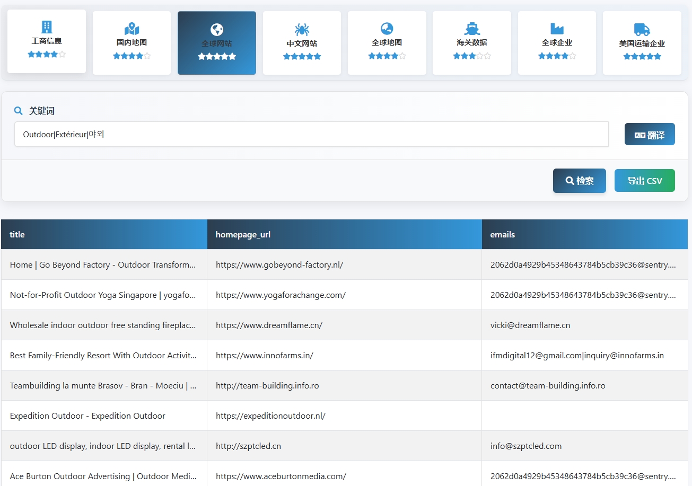
Task: Click the vicki@dreamflame.cn email
Action: click(530, 325)
